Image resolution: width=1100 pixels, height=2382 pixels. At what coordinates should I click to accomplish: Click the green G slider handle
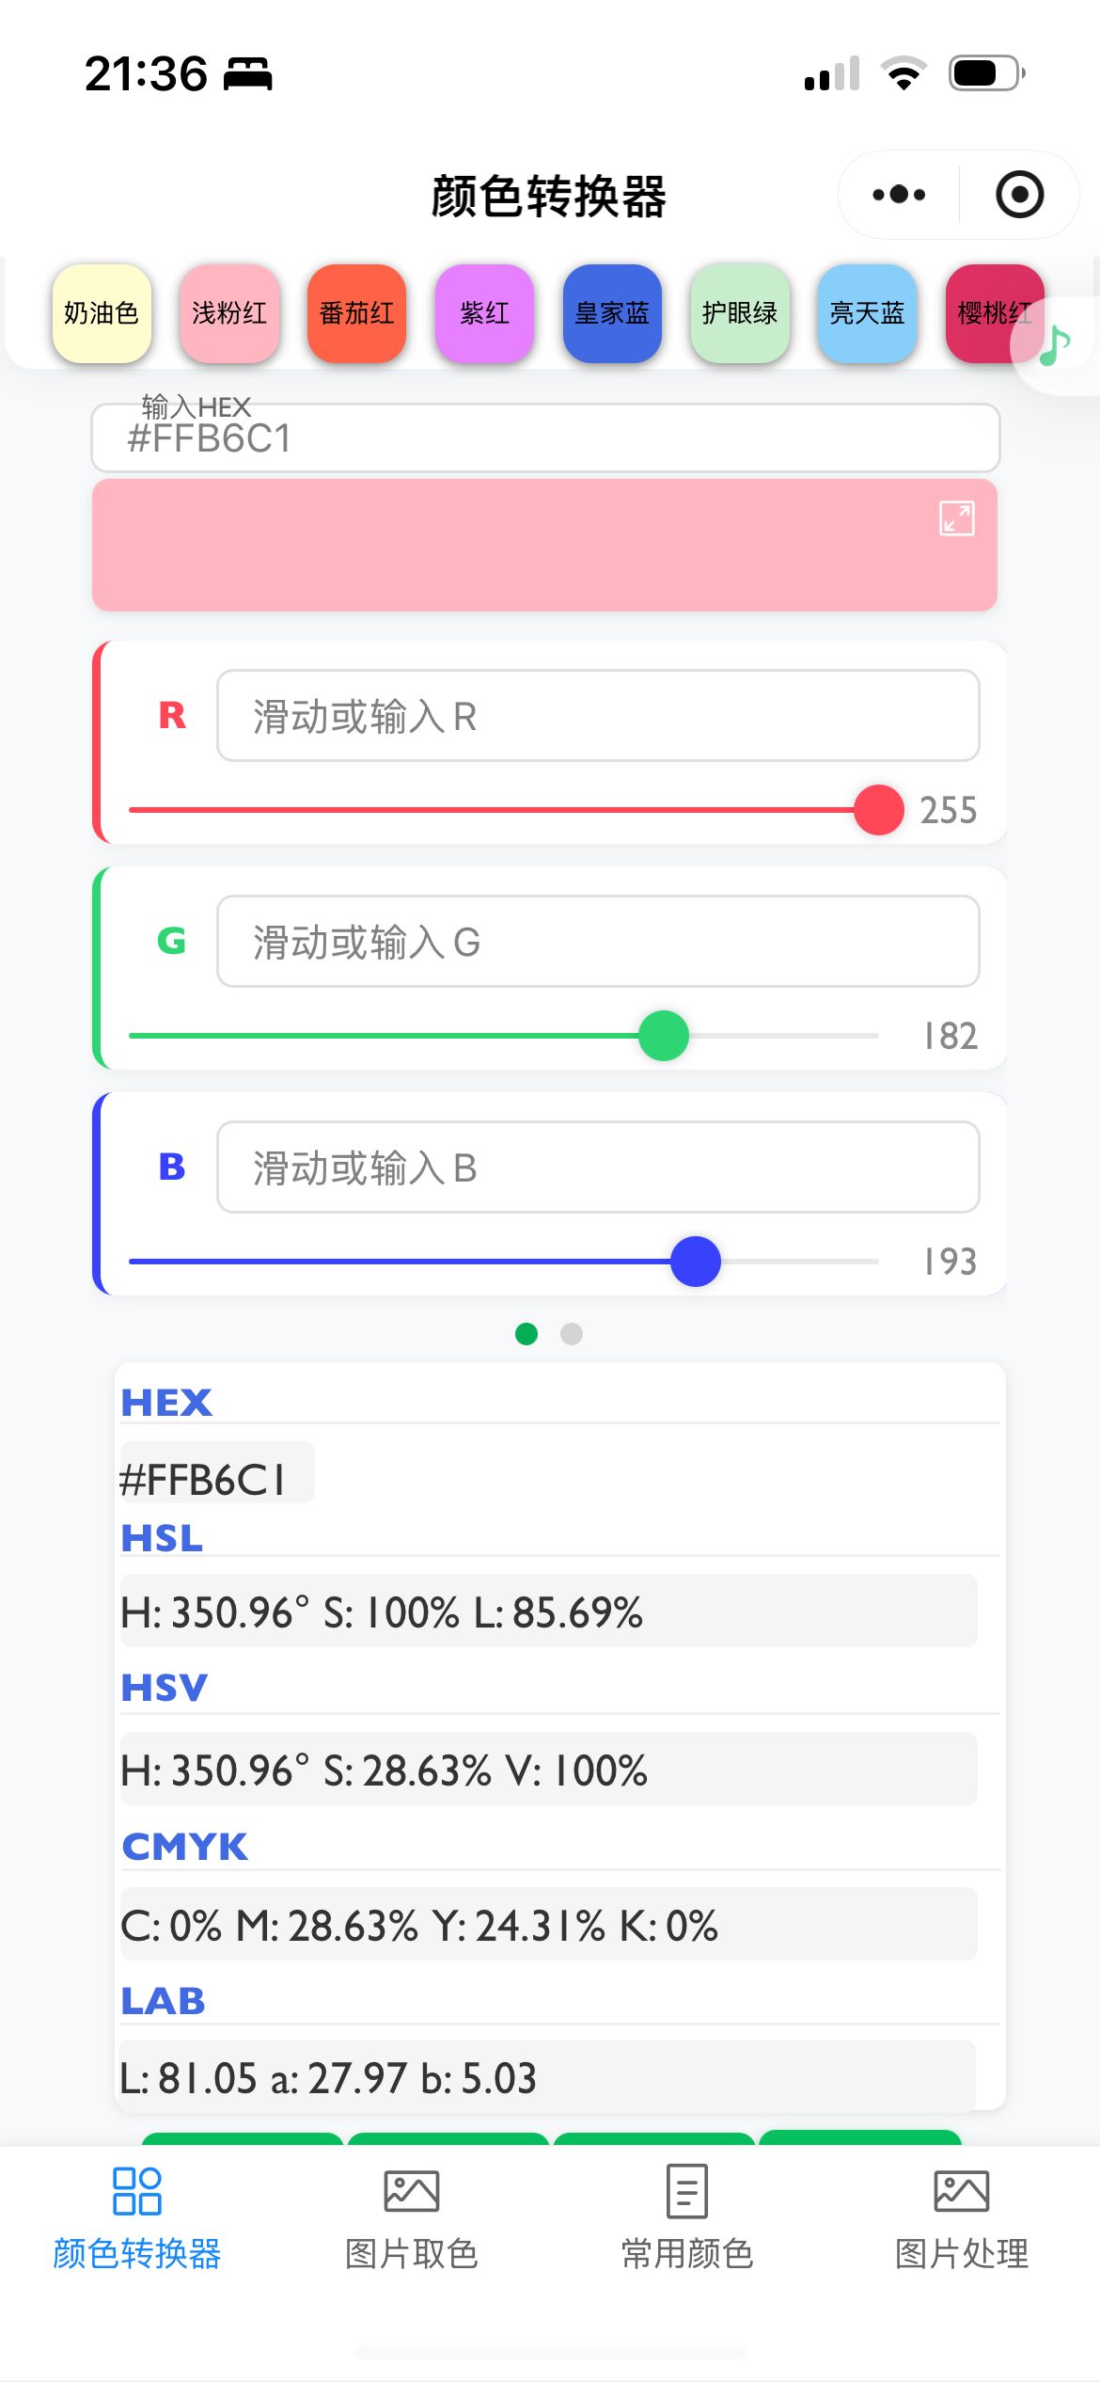pyautogui.click(x=664, y=1036)
